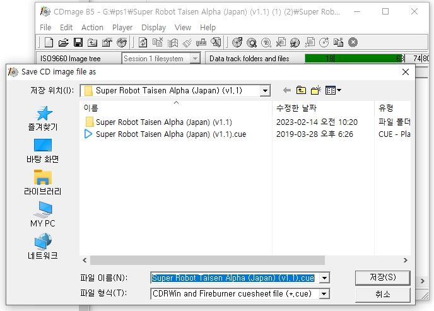Viewport: 434px width, 311px height.
Task: Open the Player menu
Action: tap(122, 27)
